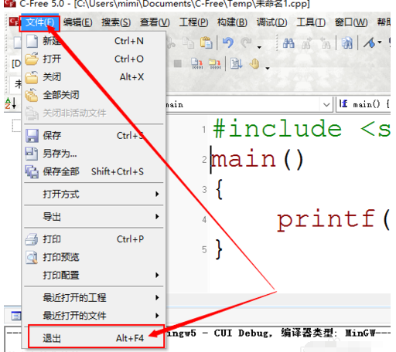The image size is (396, 352).
Task: Open the main scope combo box dropdown
Action: [x=326, y=105]
